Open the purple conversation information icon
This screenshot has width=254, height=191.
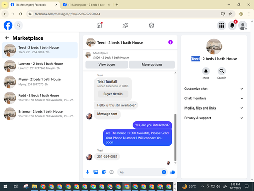(x=170, y=42)
